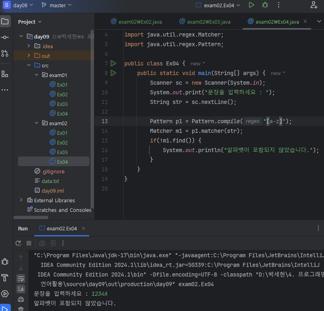Image resolution: width=324 pixels, height=311 pixels.
Task: Select data.txt in the project tree
Action: coord(50,181)
